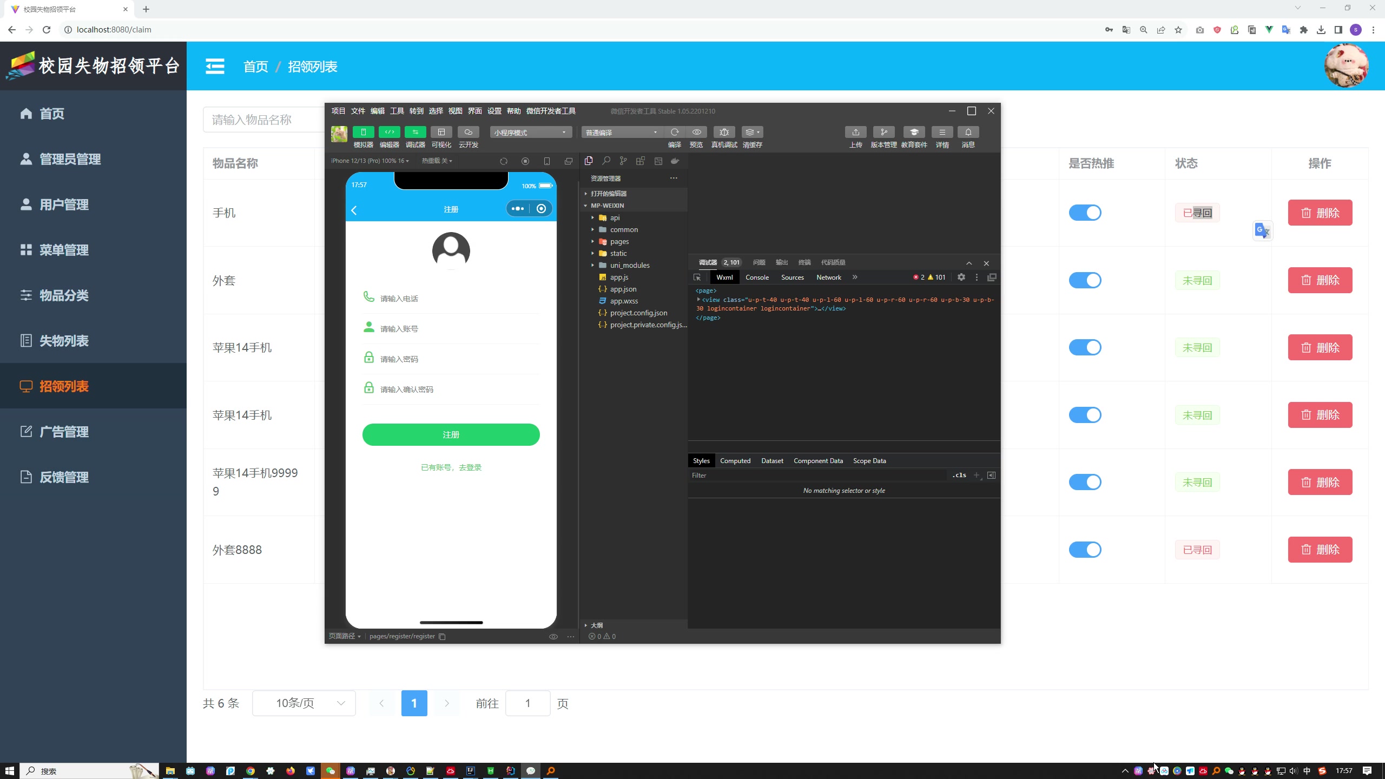Click the 广告管理 sidebar menu icon
Viewport: 1385px width, 779px height.
[x=25, y=433]
